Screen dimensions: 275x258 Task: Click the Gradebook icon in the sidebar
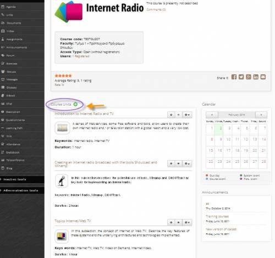[3, 152]
